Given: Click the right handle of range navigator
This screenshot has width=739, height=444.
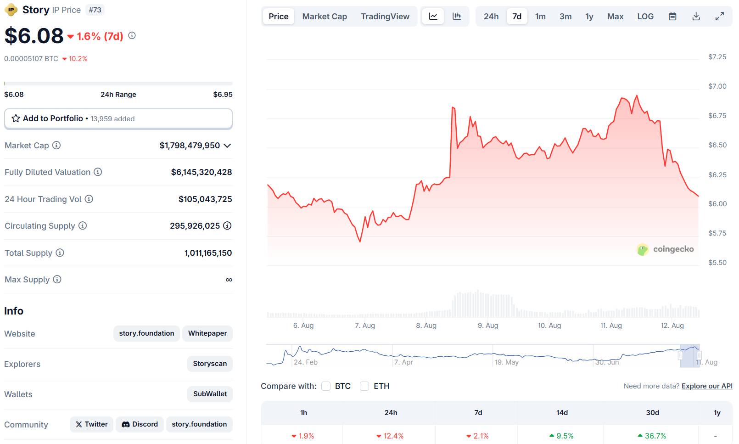Looking at the screenshot, I should click(699, 355).
